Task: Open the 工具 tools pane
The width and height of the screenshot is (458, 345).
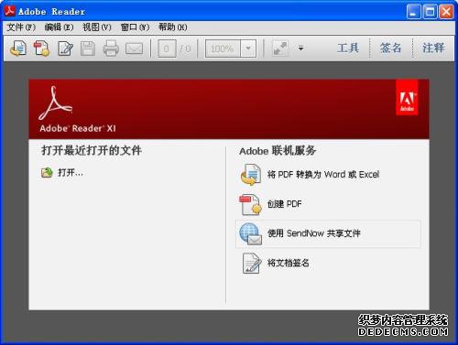Action: click(348, 48)
